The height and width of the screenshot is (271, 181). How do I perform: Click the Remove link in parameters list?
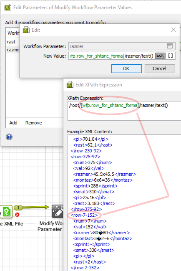[x=34, y=123]
